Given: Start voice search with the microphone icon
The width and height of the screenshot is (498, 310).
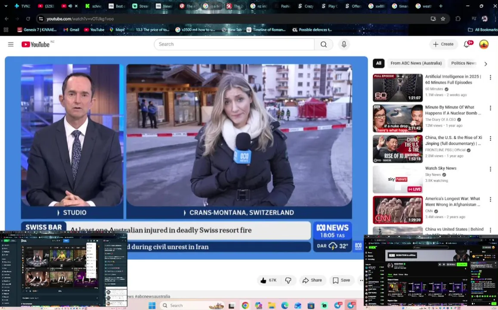Looking at the screenshot, I should (x=343, y=44).
